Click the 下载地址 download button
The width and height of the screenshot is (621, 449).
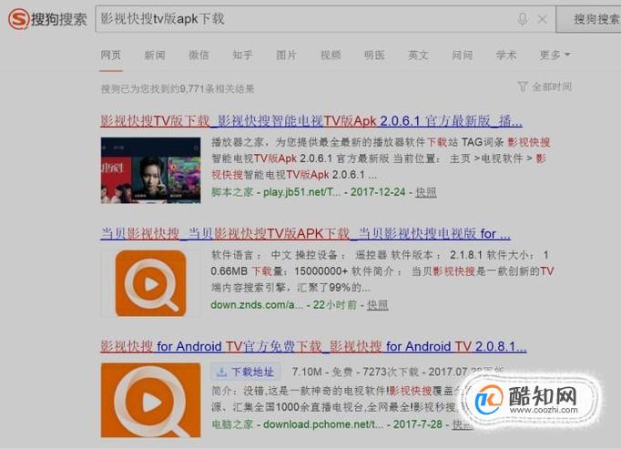[246, 372]
